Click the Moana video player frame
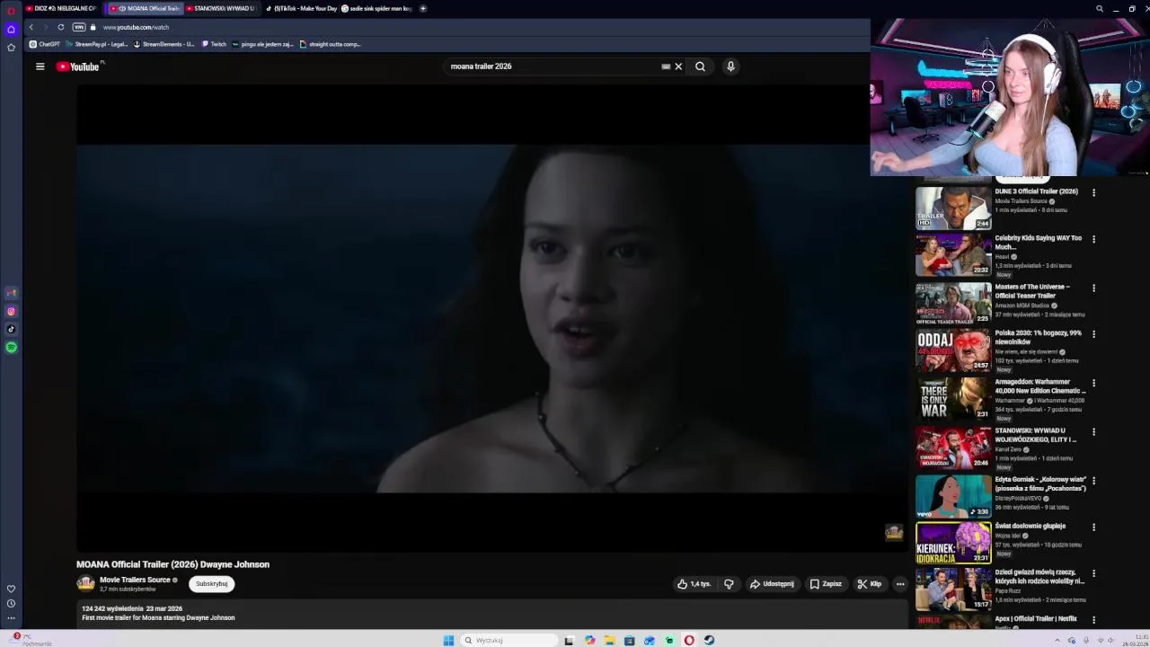The height and width of the screenshot is (647, 1150). [491, 318]
